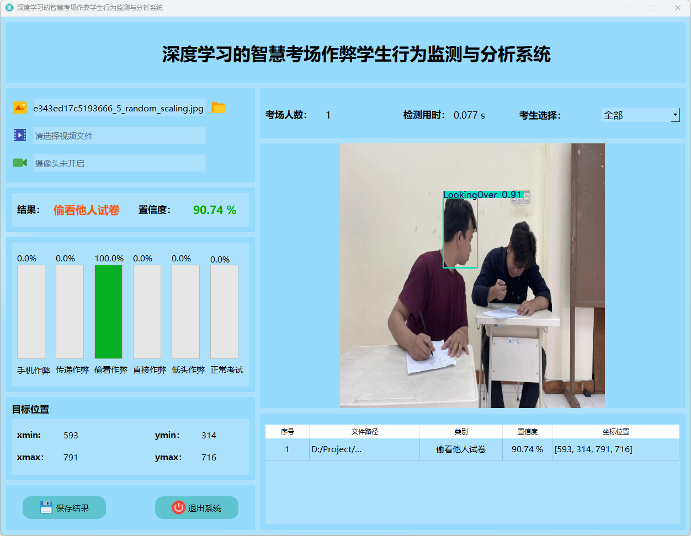Click the 目标位置 heading
691x536 pixels.
(x=30, y=409)
